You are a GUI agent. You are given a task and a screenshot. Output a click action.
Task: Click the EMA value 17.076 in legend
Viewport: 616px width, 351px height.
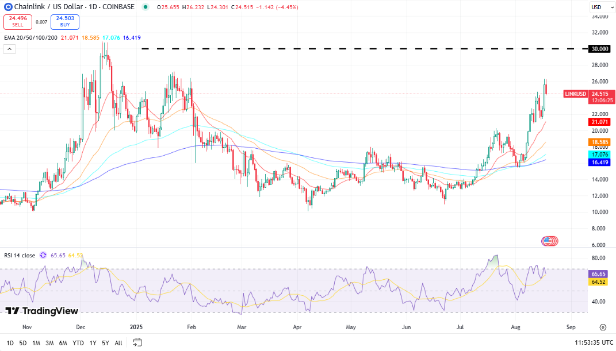click(111, 38)
